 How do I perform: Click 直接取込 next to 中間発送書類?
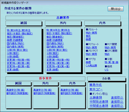117,102
